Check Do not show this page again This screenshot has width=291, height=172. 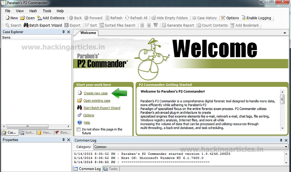(79, 129)
